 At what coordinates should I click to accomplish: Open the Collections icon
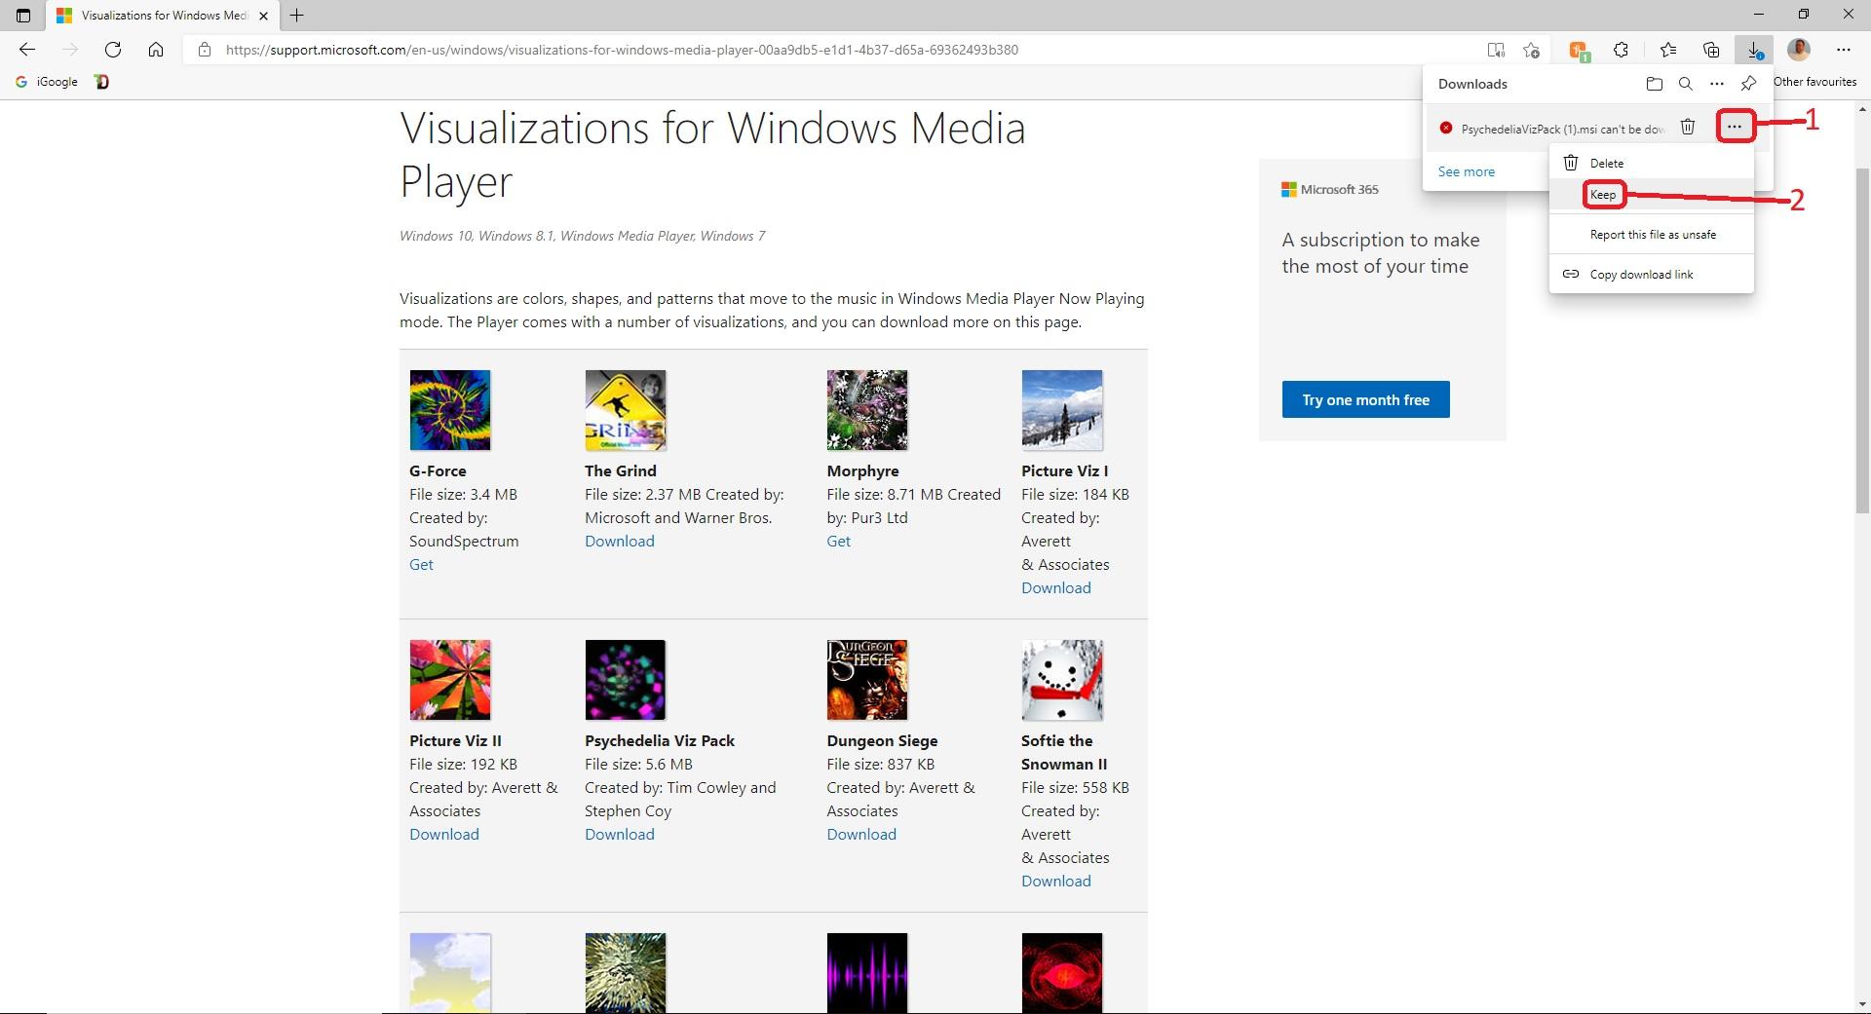1711,50
